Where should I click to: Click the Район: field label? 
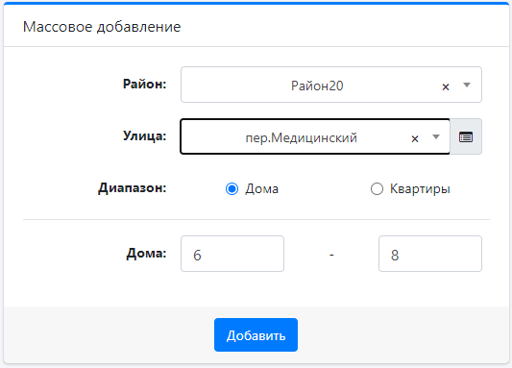click(145, 85)
